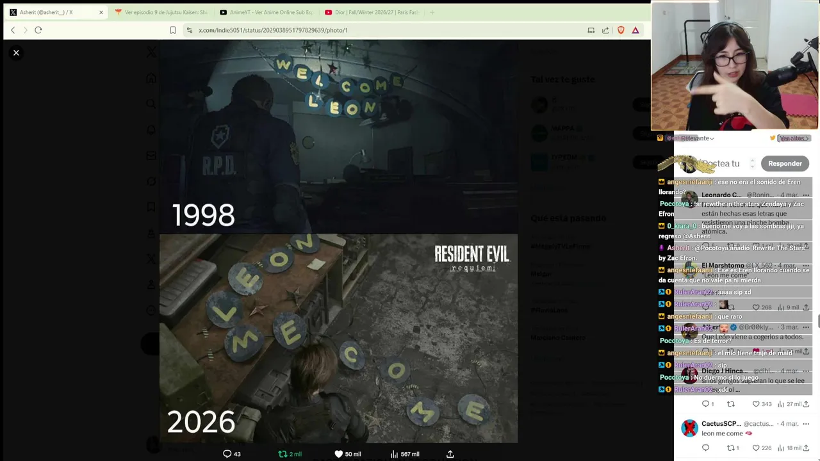This screenshot has height=461, width=820.
Task: Open the more menu on CactusSCP's tweet
Action: (806, 424)
